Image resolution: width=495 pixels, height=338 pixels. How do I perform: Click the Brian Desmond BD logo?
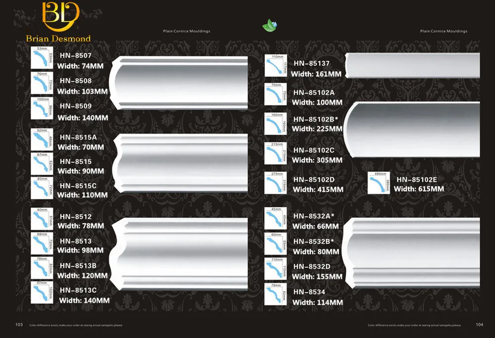58,22
